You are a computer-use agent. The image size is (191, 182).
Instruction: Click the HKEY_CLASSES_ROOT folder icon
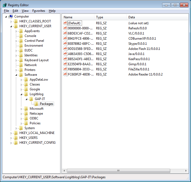point(16,21)
